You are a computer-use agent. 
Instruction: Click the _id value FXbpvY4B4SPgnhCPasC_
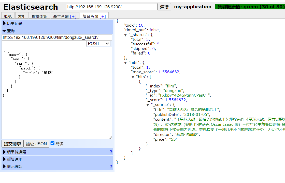click(x=184, y=95)
